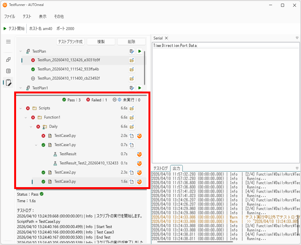Image resolution: width=301 pixels, height=245 pixels.
Task: Click the 複製 button
Action: (x=101, y=42)
